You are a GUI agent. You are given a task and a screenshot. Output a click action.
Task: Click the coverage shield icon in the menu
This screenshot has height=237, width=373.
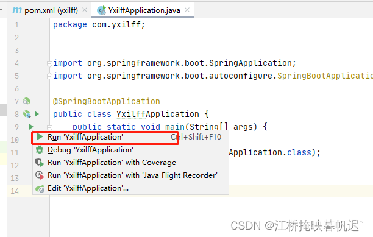click(x=40, y=163)
